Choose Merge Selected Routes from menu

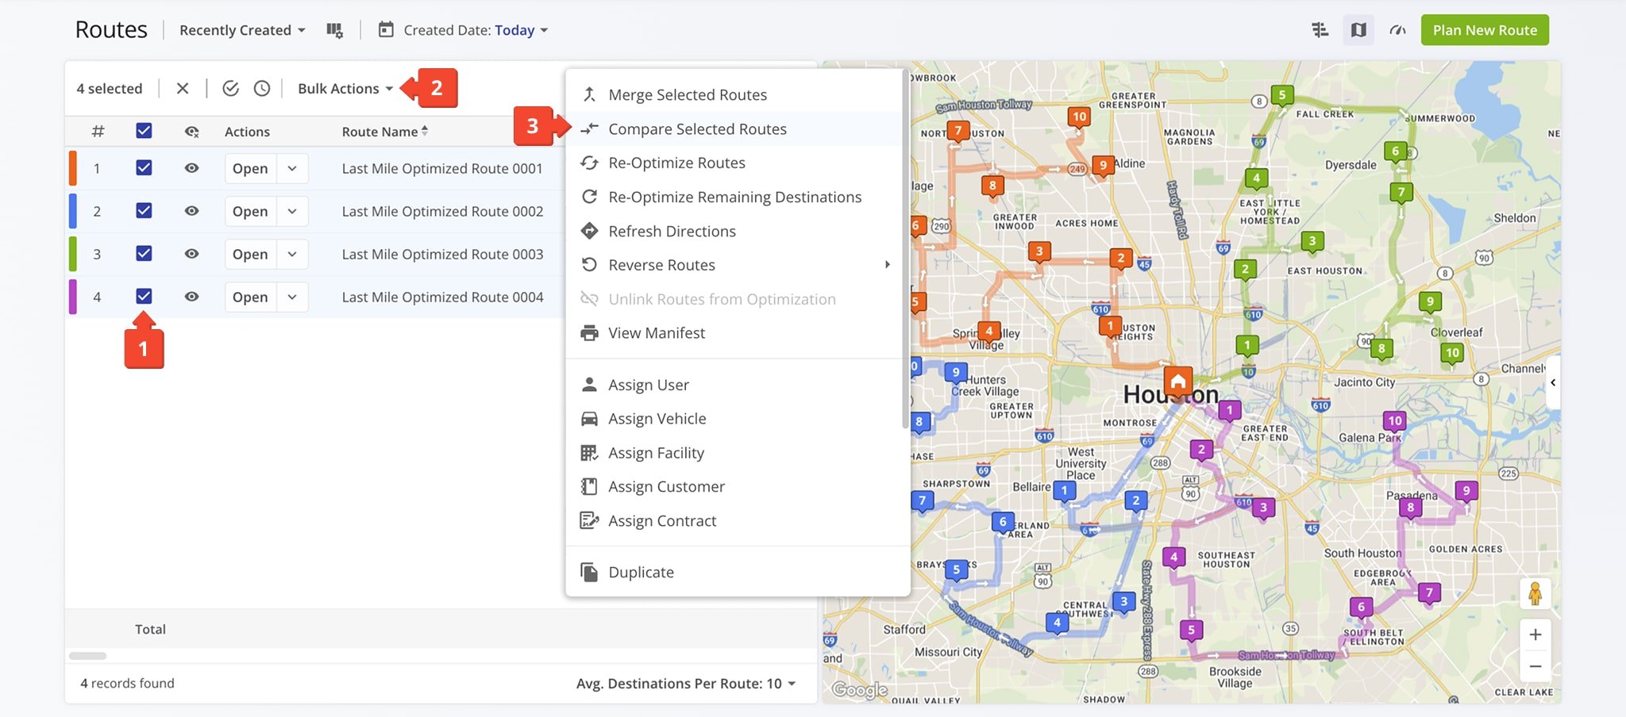tap(688, 95)
